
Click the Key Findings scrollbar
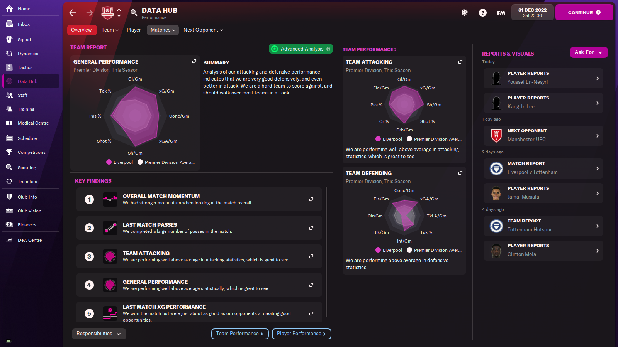(x=327, y=251)
